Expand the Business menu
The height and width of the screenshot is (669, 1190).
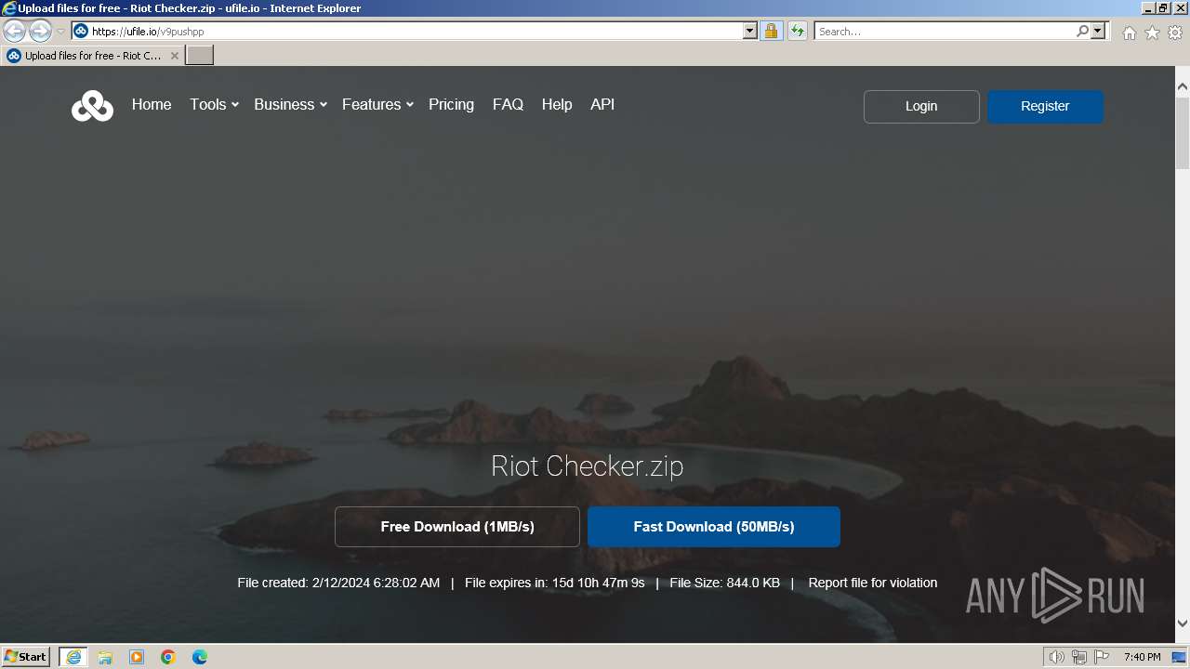[x=290, y=105]
